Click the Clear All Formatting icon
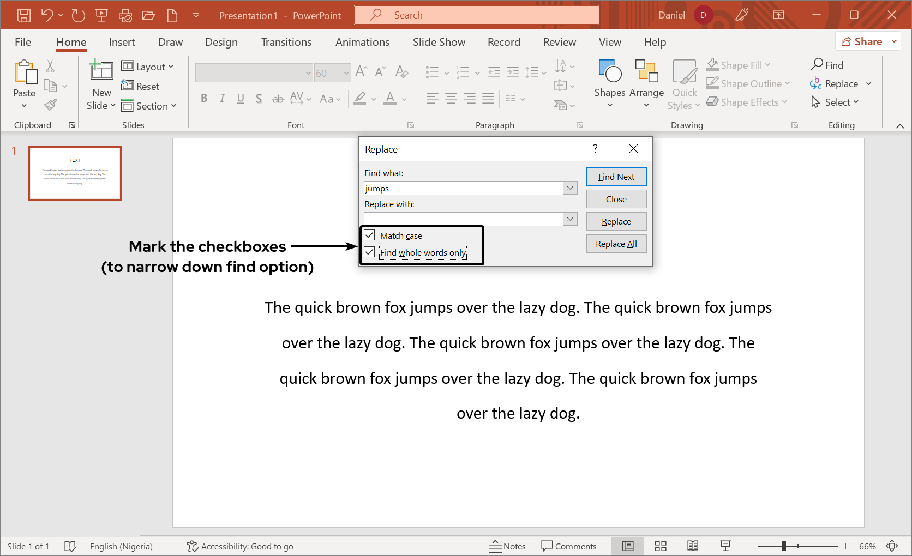This screenshot has height=556, width=912. [402, 71]
